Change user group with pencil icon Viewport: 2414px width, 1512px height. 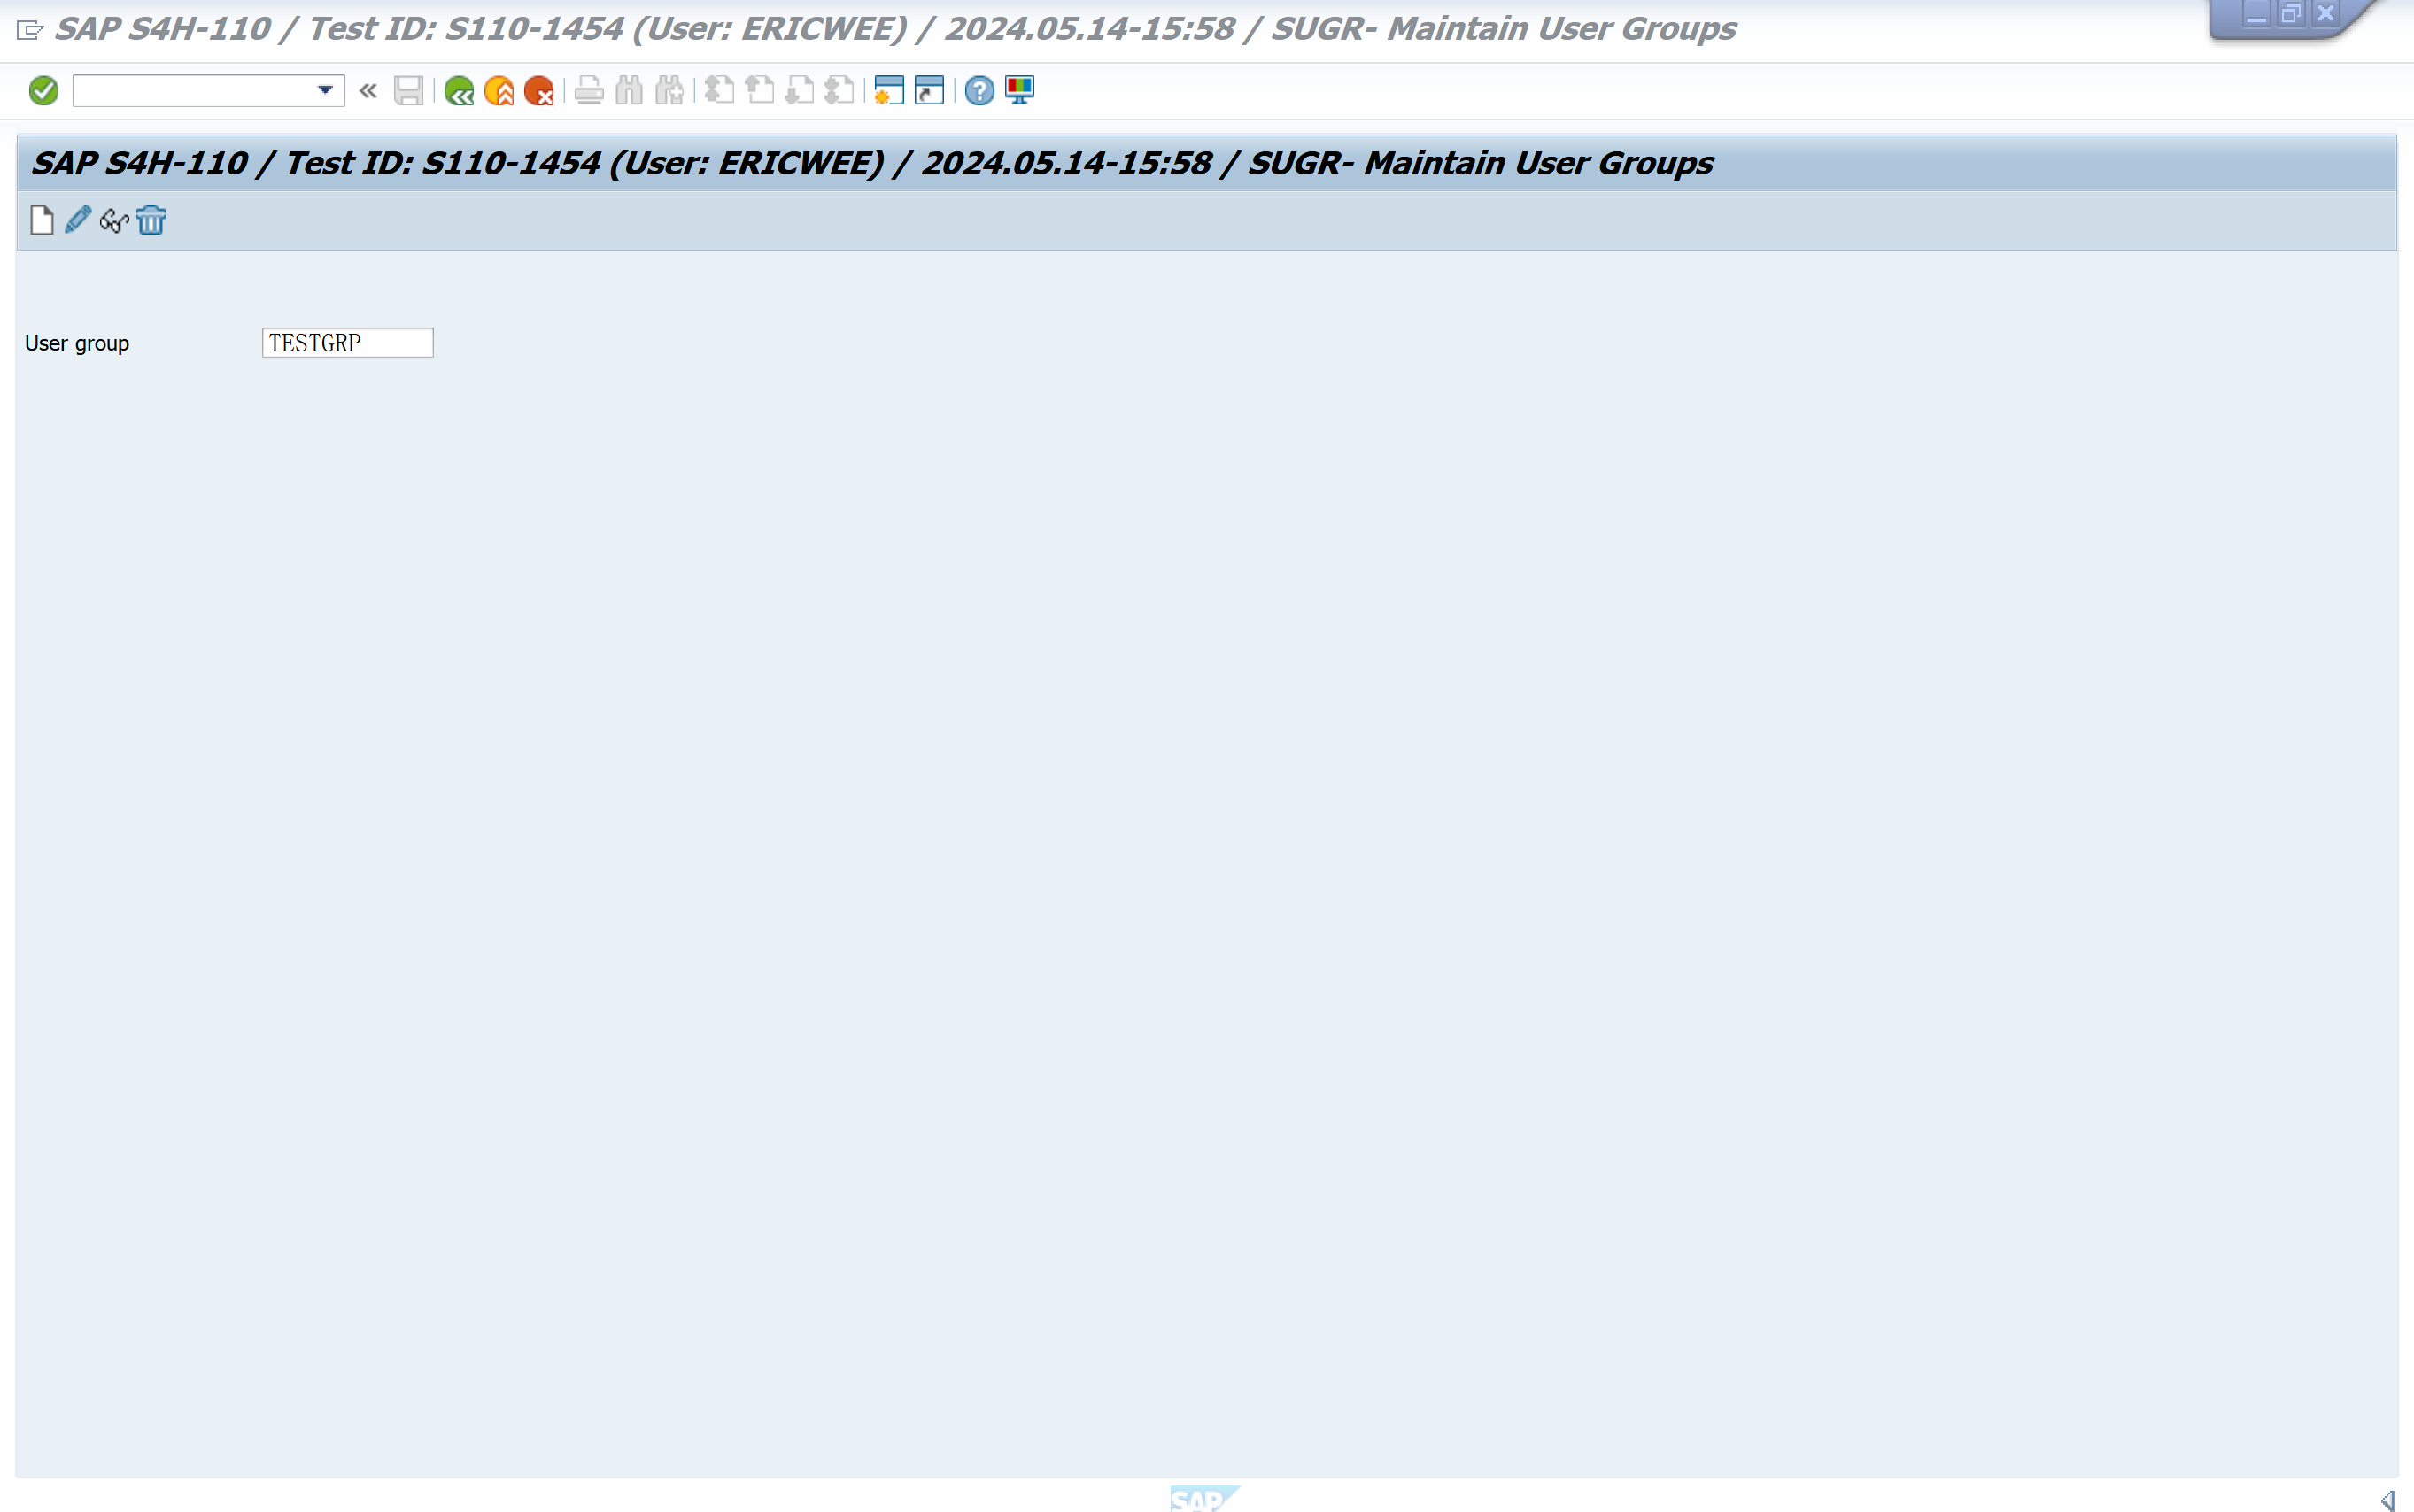click(77, 220)
